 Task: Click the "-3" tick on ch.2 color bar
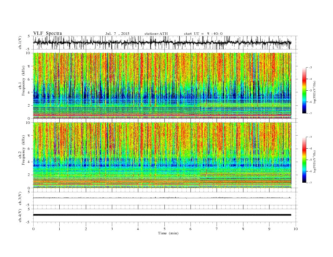tap(310, 137)
